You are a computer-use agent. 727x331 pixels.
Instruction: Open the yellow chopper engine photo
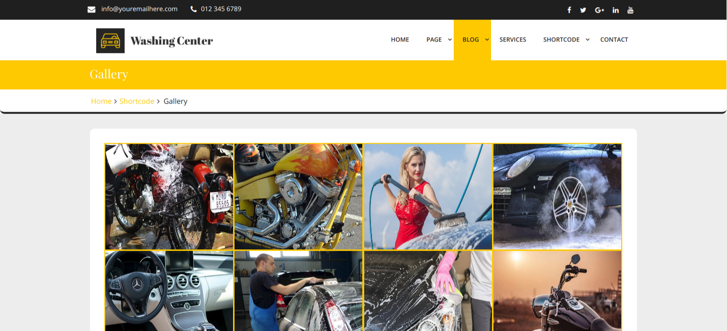coord(299,197)
